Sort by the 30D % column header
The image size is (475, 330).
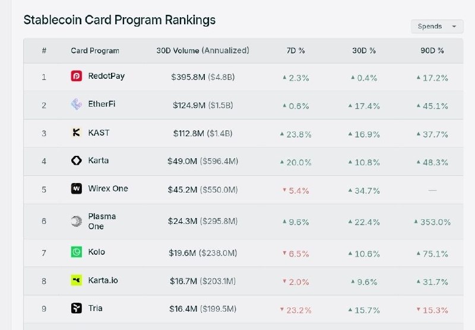click(x=364, y=51)
